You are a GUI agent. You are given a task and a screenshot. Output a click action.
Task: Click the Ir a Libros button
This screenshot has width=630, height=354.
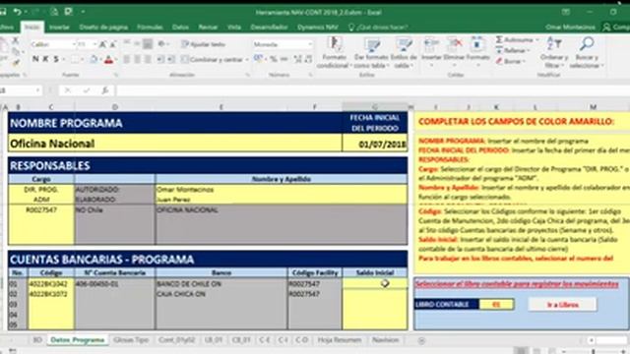point(562,305)
